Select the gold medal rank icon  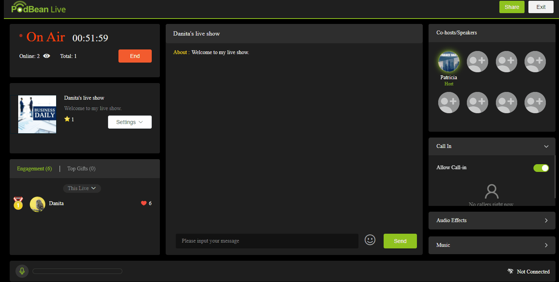click(18, 203)
